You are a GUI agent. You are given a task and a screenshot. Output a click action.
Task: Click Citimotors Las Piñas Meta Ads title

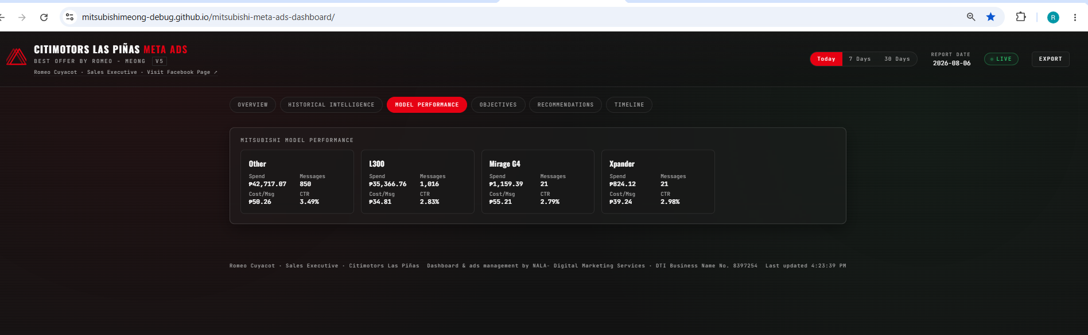(x=111, y=50)
